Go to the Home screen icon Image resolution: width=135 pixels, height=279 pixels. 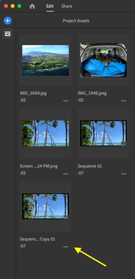click(x=32, y=6)
